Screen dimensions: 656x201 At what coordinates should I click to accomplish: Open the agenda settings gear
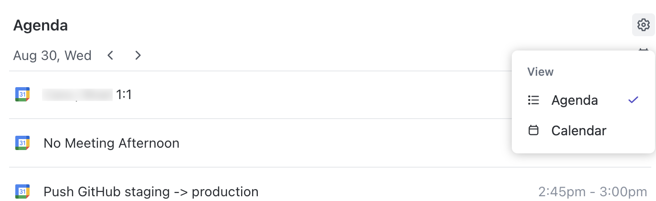click(643, 25)
